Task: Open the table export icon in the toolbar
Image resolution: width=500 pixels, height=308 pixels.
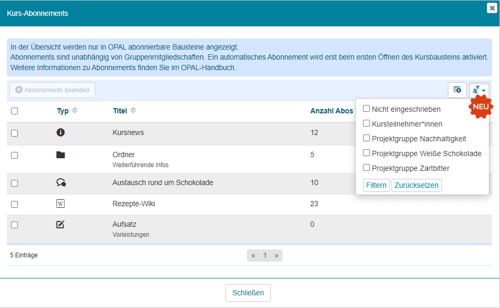Action: coord(457,90)
